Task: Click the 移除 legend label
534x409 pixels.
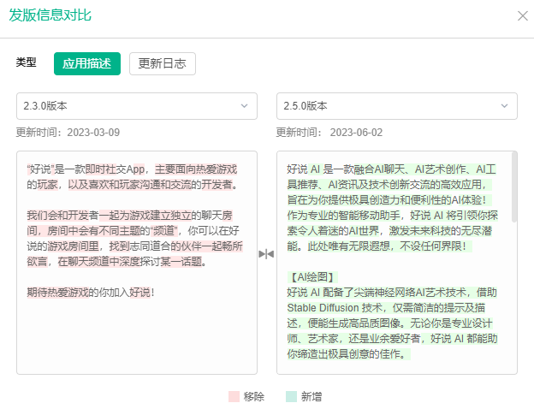Action: point(253,397)
